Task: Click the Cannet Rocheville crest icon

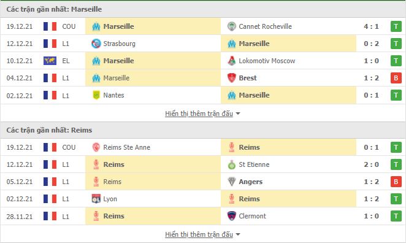Action: click(x=231, y=26)
